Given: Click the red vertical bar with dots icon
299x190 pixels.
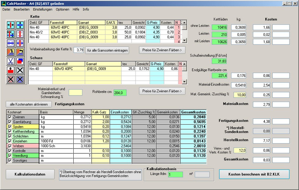Looking at the screenshot, I should (x=20, y=34).
